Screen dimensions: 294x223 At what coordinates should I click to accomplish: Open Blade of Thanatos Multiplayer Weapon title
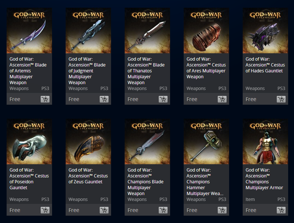[x=146, y=71]
